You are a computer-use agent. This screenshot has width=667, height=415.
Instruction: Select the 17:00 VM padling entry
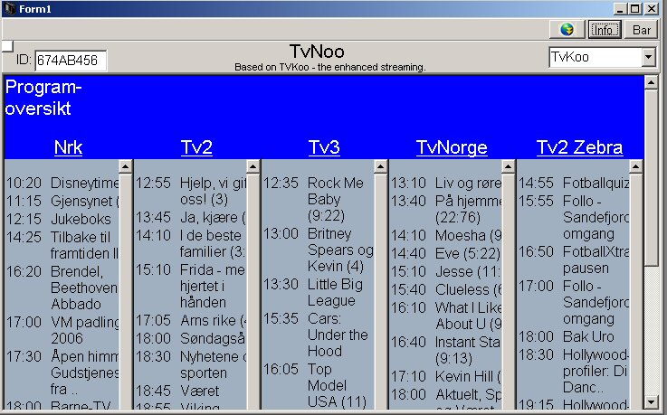tap(62, 330)
